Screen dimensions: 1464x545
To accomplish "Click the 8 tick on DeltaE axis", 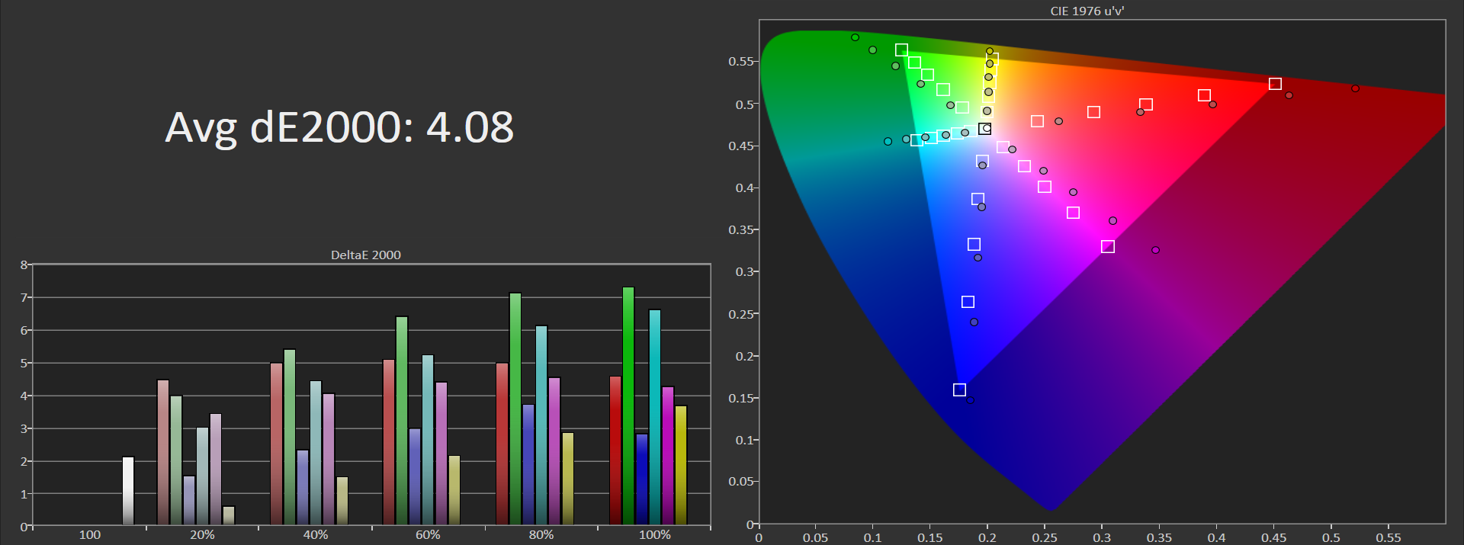I will click(24, 264).
